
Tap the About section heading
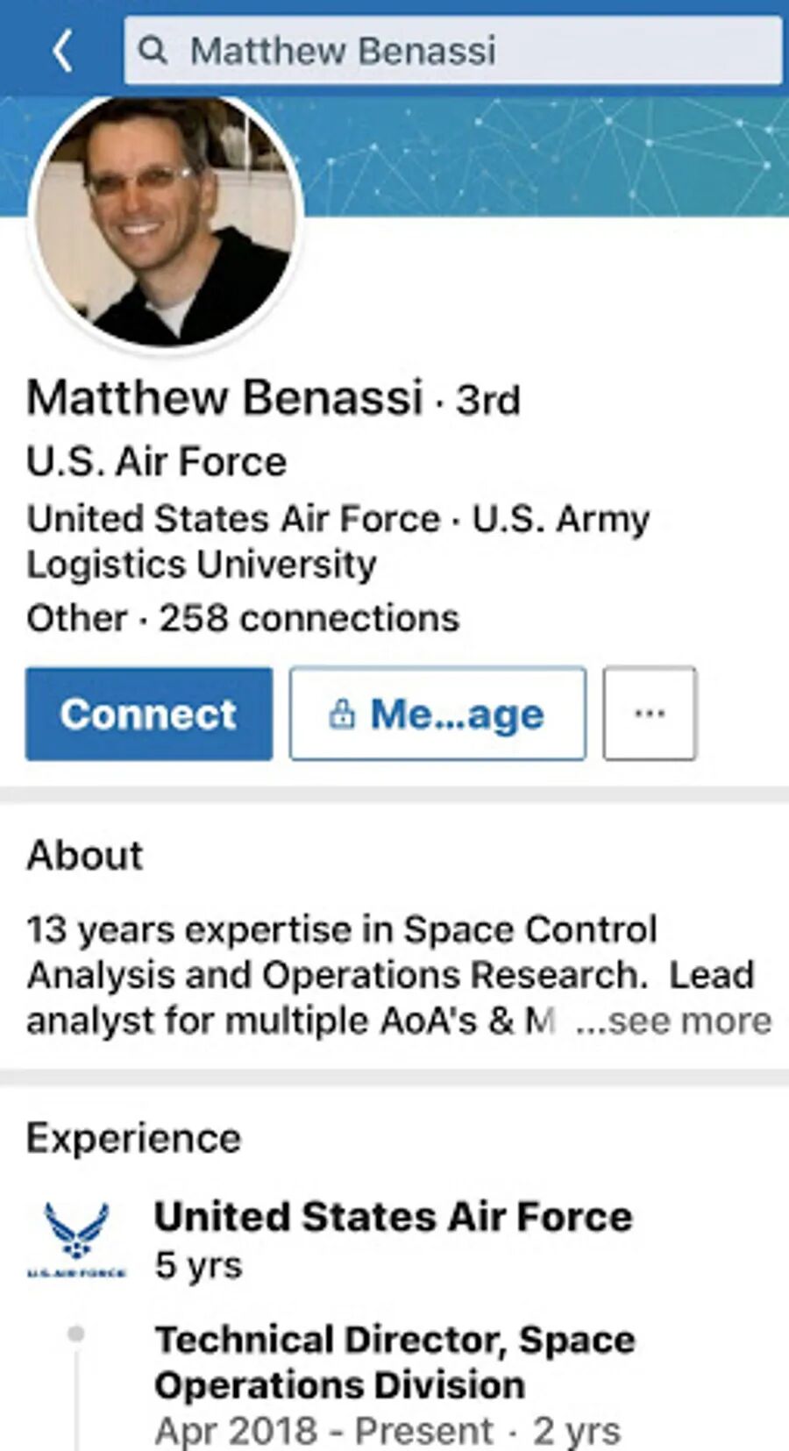click(85, 856)
